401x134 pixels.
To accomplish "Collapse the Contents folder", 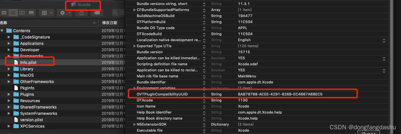I will 2,30.
